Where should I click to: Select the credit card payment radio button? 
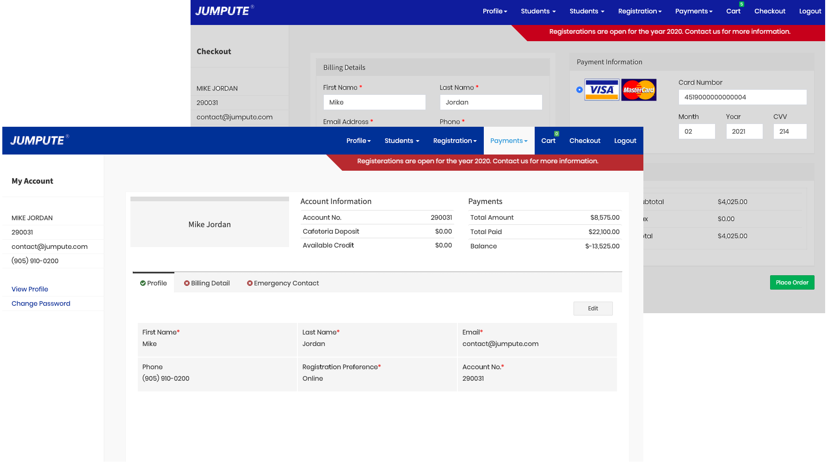point(580,90)
